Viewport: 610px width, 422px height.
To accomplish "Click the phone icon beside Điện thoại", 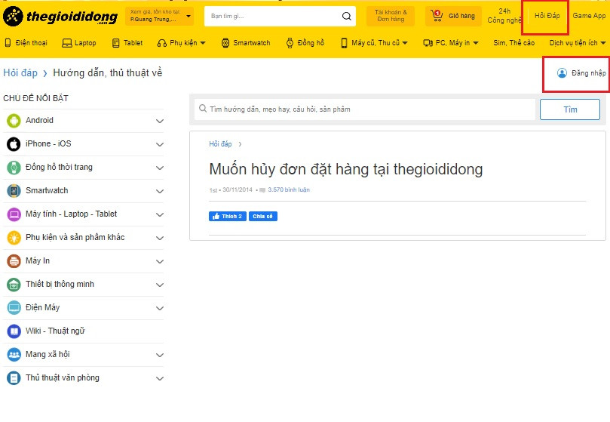I will click(8, 43).
